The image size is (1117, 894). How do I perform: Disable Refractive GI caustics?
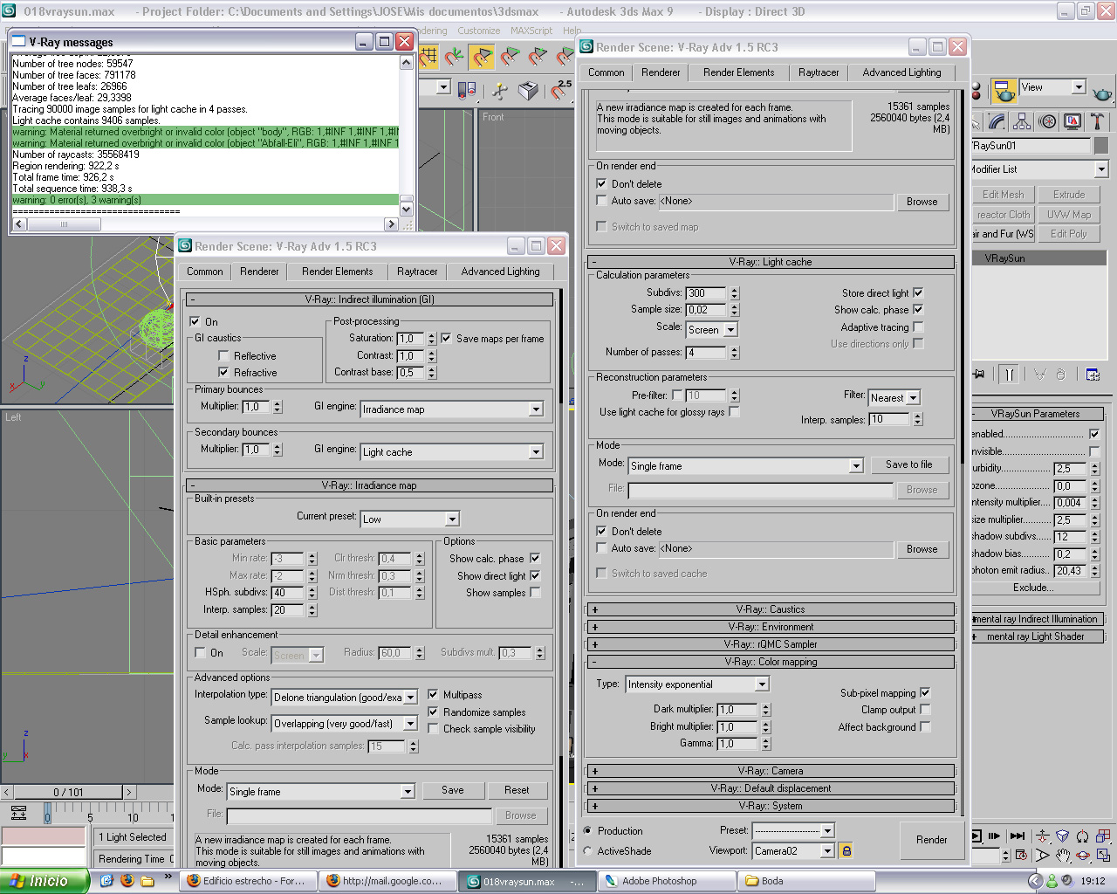click(223, 373)
